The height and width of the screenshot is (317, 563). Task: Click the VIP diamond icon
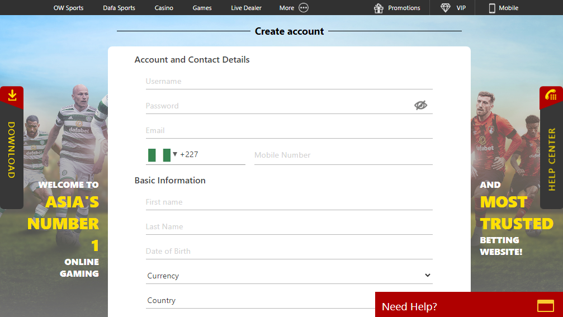pos(445,8)
